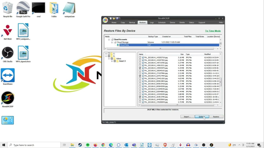Click the new document icon in title bar

click(111, 18)
